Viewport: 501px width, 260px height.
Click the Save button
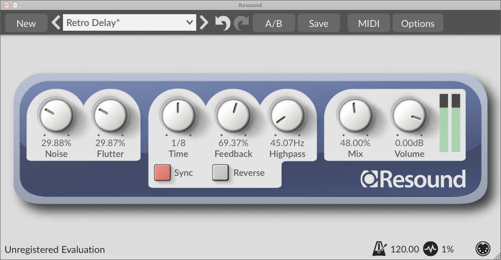tap(319, 23)
